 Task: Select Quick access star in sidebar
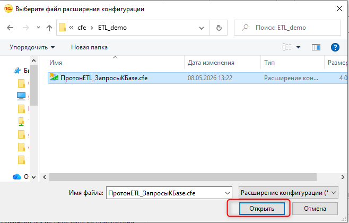coord(18,71)
